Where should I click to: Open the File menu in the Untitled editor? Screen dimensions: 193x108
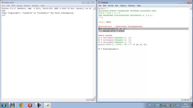100,6
